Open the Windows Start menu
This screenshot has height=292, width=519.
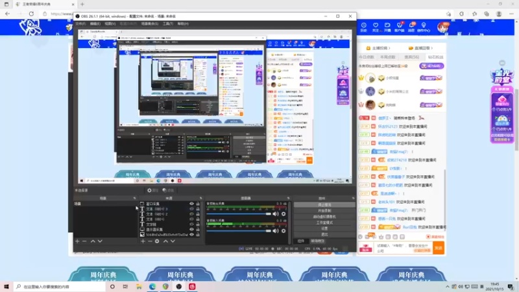[x=6, y=287]
